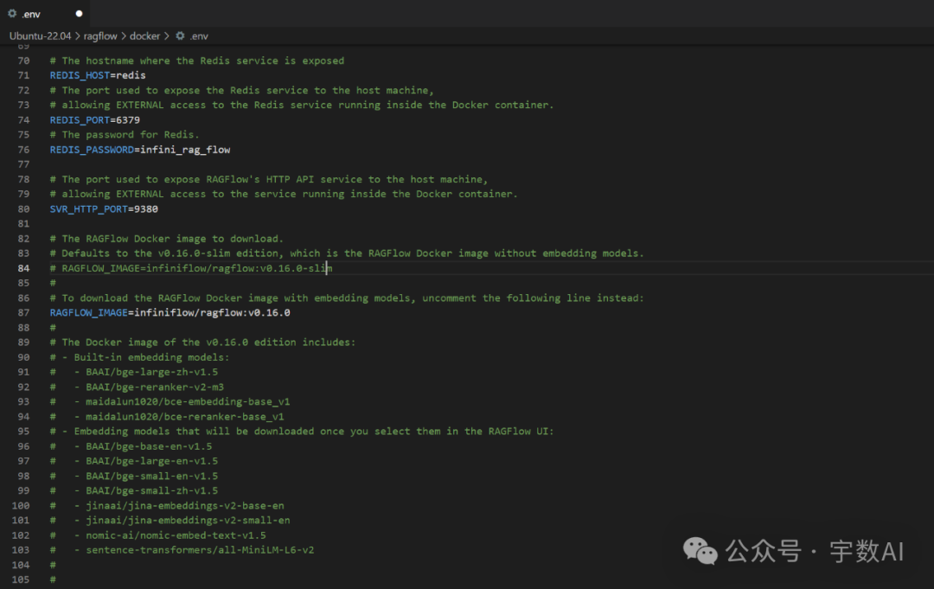Click line number 84 in the gutter
934x589 pixels.
[x=23, y=268]
